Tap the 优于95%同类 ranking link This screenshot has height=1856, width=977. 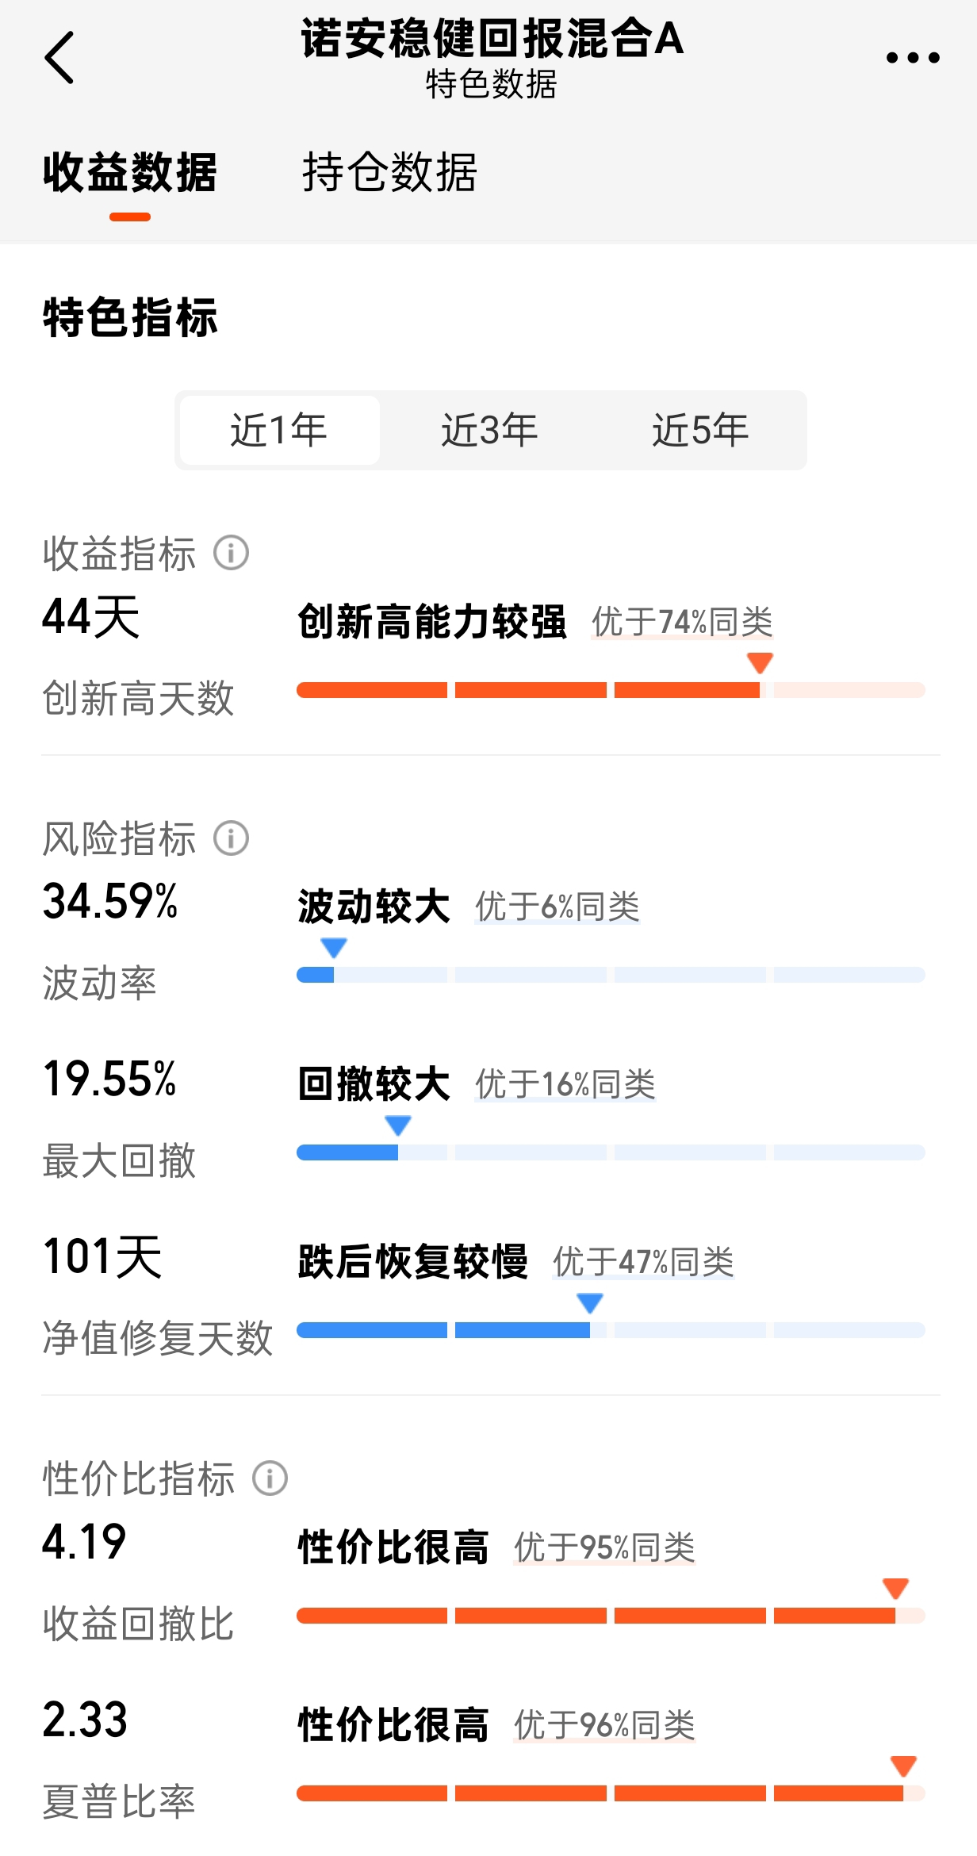coord(604,1547)
